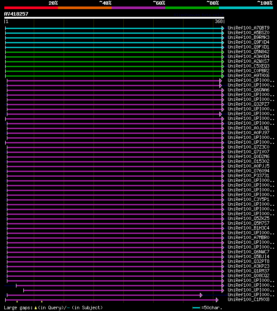The image size is (277, 311).
Task: Select label UniRef100_Q5BJI4
Action: click(248, 256)
